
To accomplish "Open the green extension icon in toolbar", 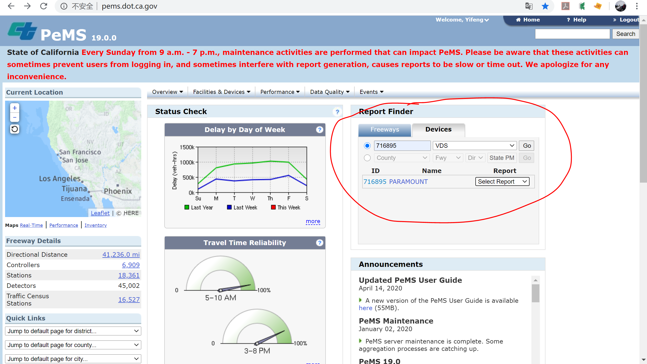I will 582,6.
